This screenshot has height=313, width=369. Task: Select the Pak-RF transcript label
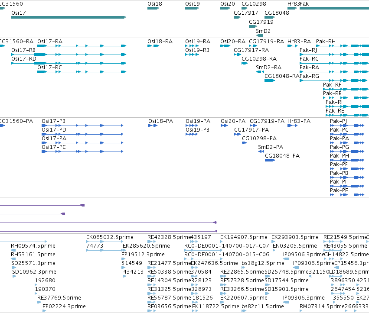click(332, 84)
